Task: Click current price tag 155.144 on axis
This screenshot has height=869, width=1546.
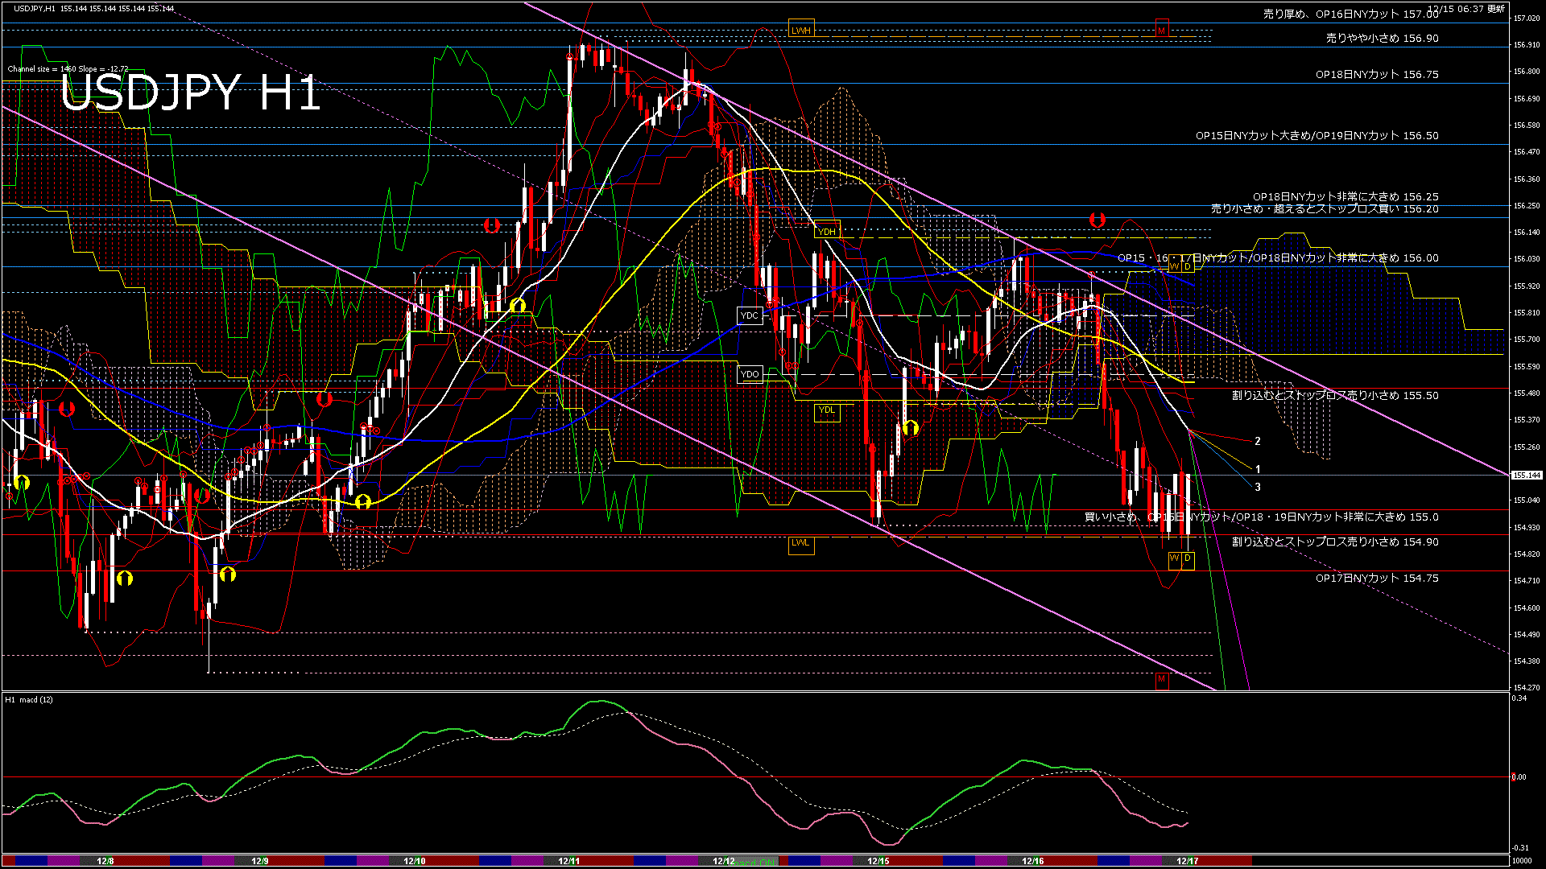Action: point(1527,476)
